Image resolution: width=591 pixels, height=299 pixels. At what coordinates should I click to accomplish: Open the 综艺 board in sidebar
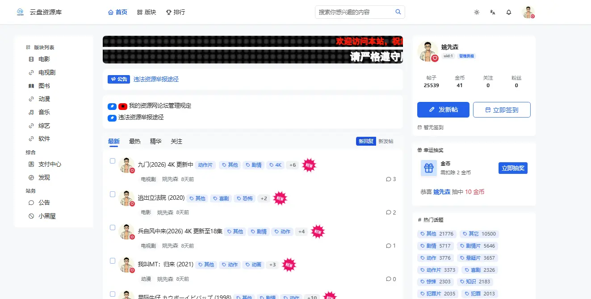tap(44, 126)
